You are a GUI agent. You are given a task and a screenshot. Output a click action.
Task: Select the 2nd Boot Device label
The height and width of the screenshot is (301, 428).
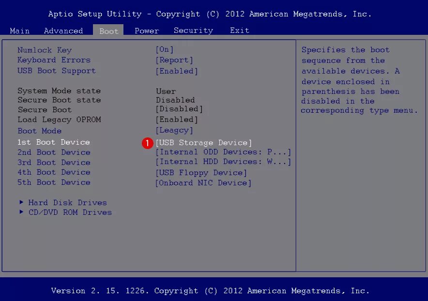tap(54, 152)
